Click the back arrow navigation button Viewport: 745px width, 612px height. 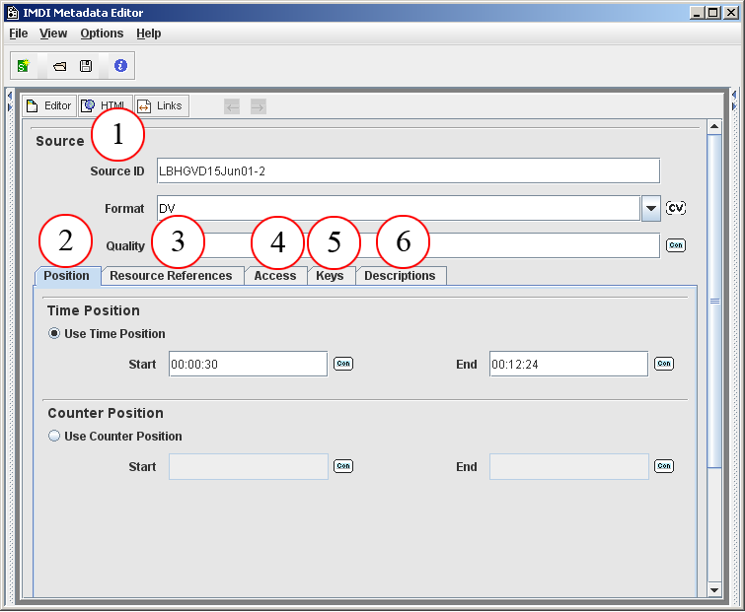coord(232,106)
